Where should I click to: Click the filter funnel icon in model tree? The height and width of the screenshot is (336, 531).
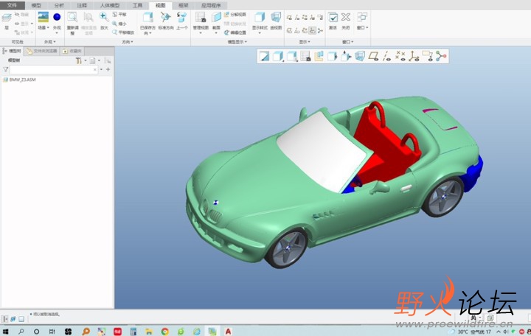(x=5, y=69)
